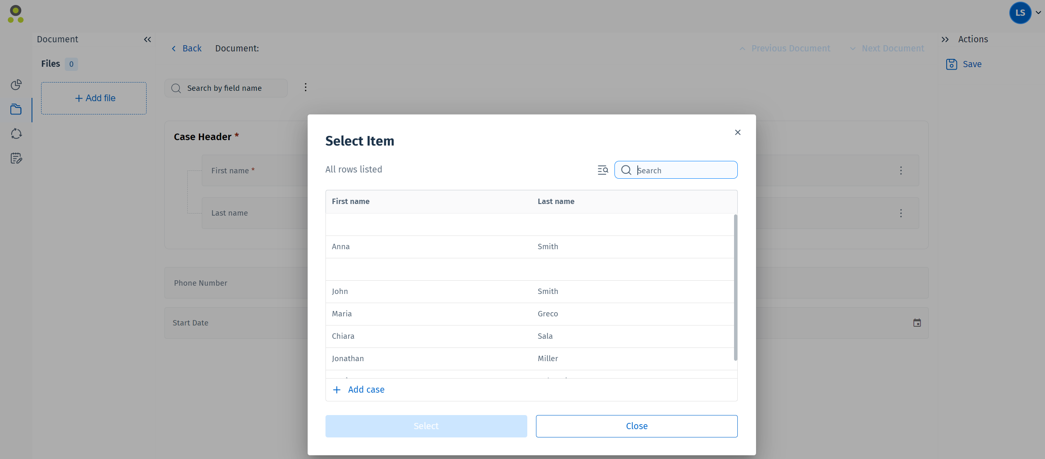This screenshot has height=459, width=1045.
Task: Open the task list edit sidebar icon
Action: (16, 158)
